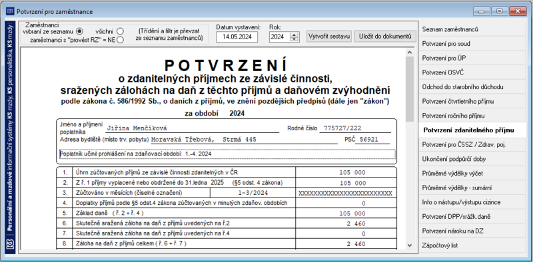Image resolution: width=533 pixels, height=262 pixels.
Task: Open 'Průměrné výdělky - sumární'
Action: coord(472,188)
